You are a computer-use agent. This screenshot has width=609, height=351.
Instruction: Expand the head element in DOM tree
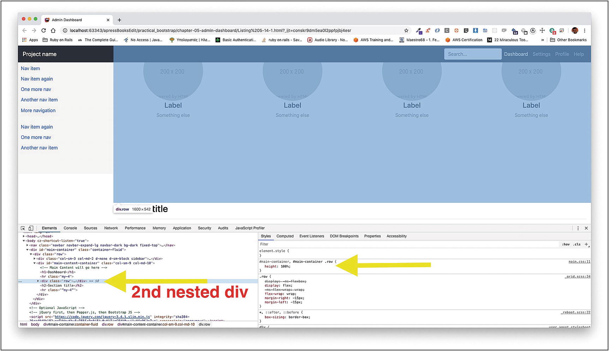[24, 236]
